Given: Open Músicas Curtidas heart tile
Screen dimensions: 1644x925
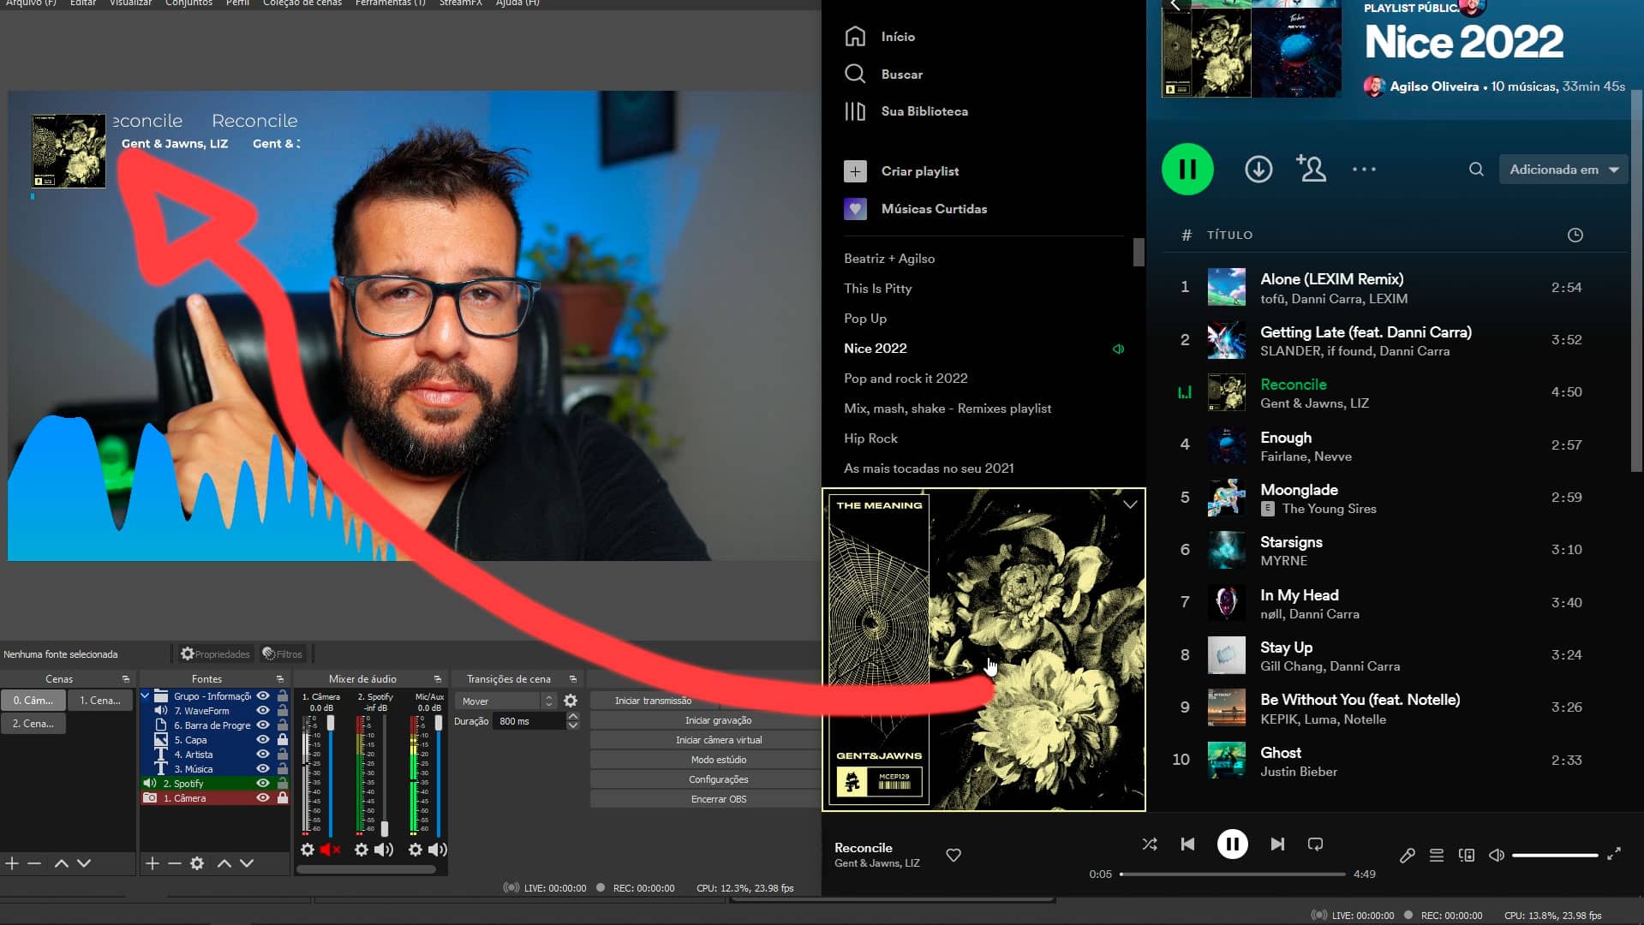Looking at the screenshot, I should tap(855, 209).
